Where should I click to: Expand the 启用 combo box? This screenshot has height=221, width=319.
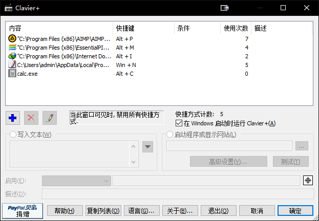[x=107, y=181]
